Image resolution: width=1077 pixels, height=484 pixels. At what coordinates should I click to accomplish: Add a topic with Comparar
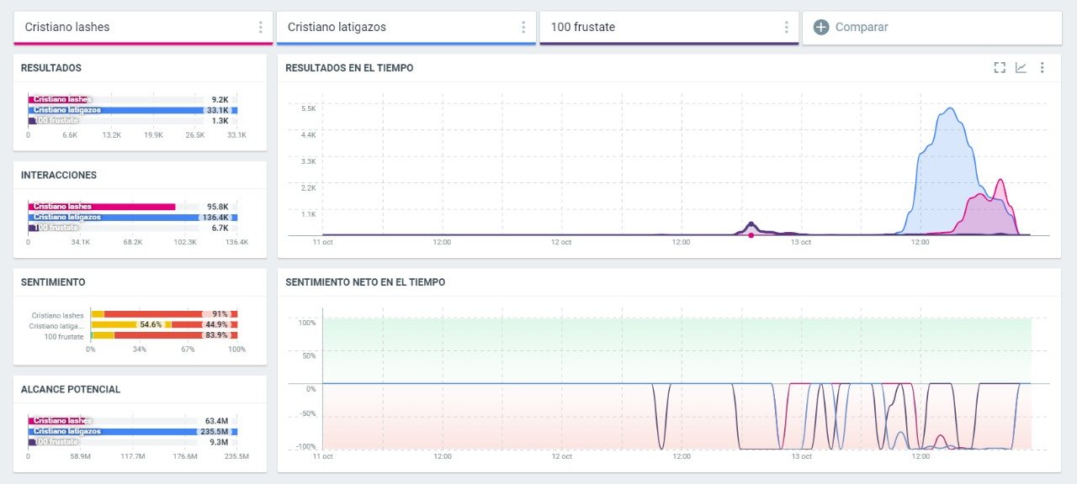932,28
